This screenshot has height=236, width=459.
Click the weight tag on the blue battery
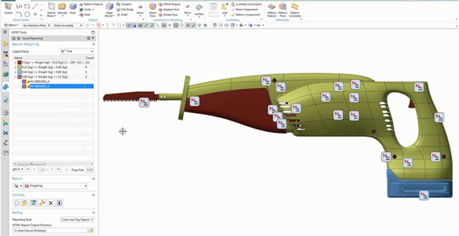pos(424,195)
